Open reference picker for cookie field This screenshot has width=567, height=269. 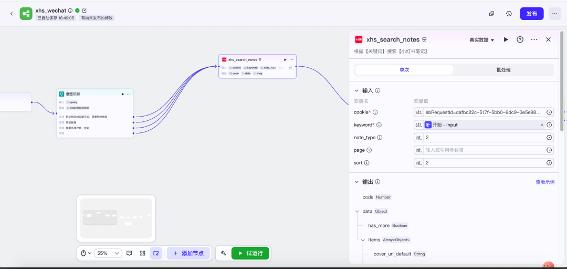(549, 112)
